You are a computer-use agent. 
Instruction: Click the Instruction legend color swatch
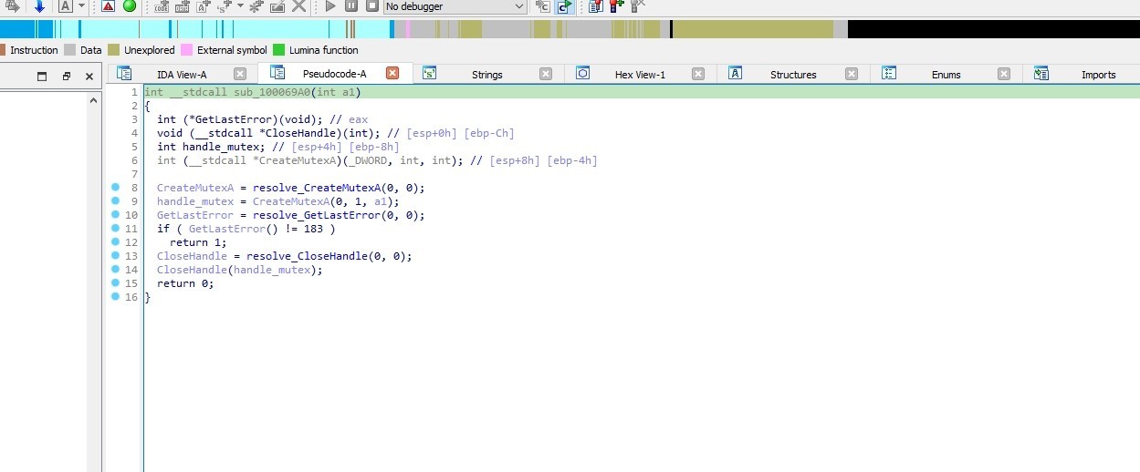pos(3,50)
